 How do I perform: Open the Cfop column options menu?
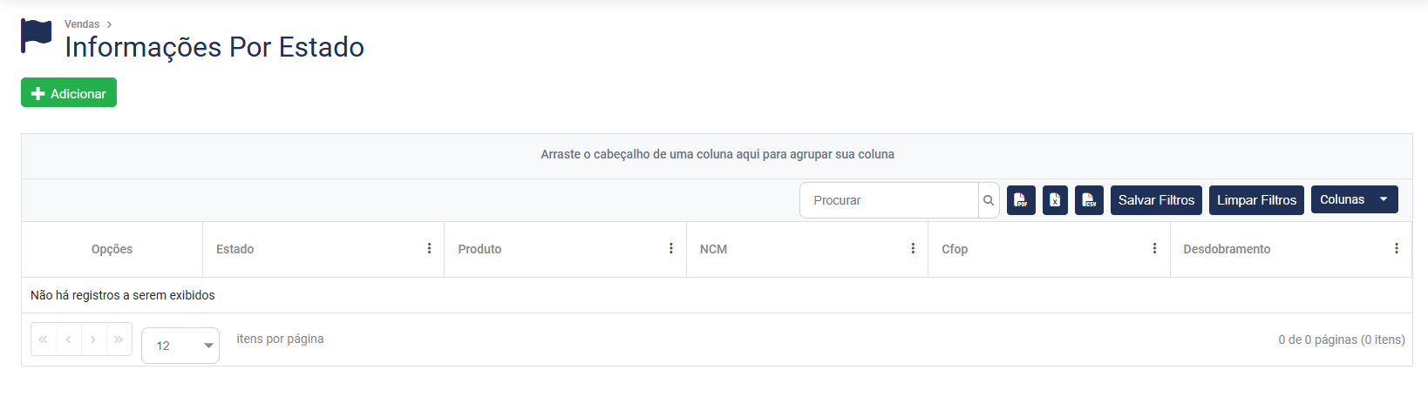(x=1154, y=249)
